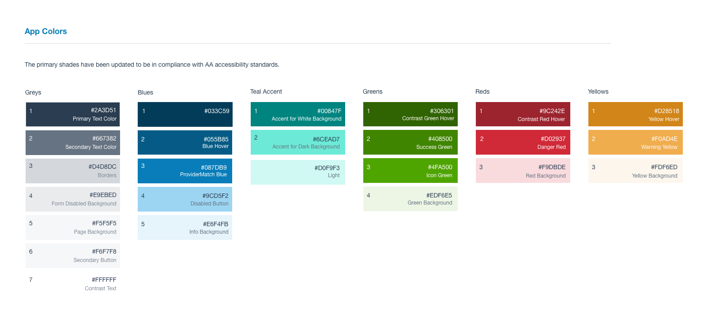Choose the Contrast Green Hover swatch

tap(410, 114)
